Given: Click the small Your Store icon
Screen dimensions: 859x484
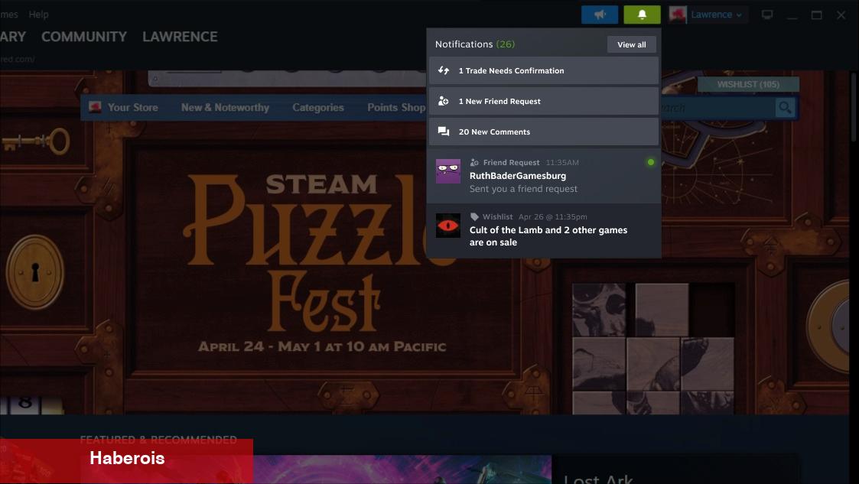Looking at the screenshot, I should [x=96, y=107].
